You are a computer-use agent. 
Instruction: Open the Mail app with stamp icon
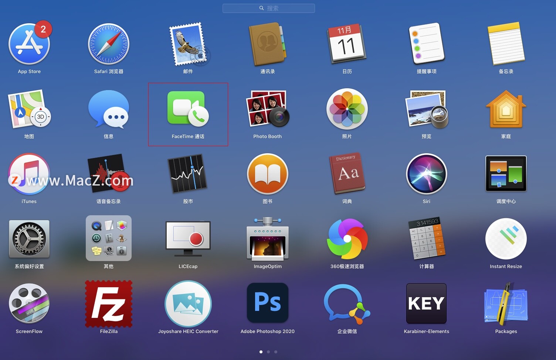pos(189,44)
